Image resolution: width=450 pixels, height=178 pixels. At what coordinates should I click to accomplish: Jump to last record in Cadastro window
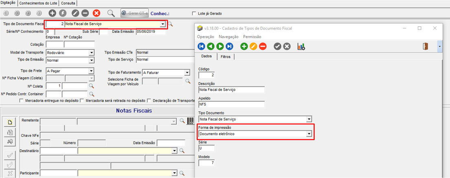(229, 46)
